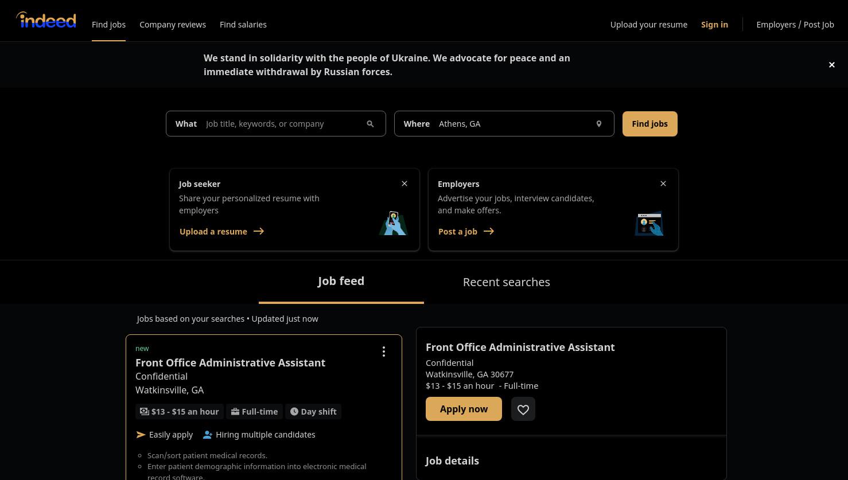The height and width of the screenshot is (480, 848).
Task: Select the Job feed tab
Action: pos(341,281)
